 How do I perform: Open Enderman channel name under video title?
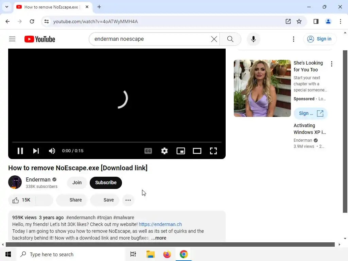point(38,179)
